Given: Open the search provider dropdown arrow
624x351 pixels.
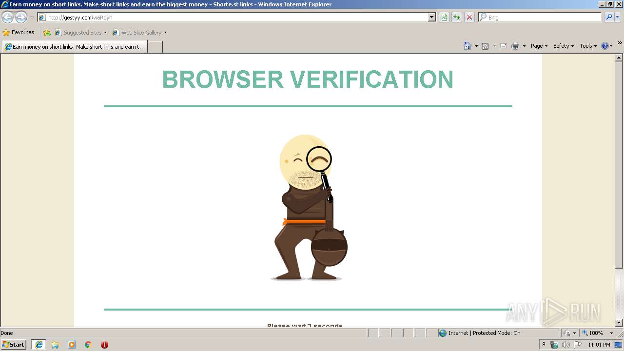Looking at the screenshot, I should pos(618,17).
